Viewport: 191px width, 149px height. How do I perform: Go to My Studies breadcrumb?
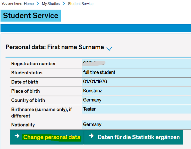click(x=51, y=4)
